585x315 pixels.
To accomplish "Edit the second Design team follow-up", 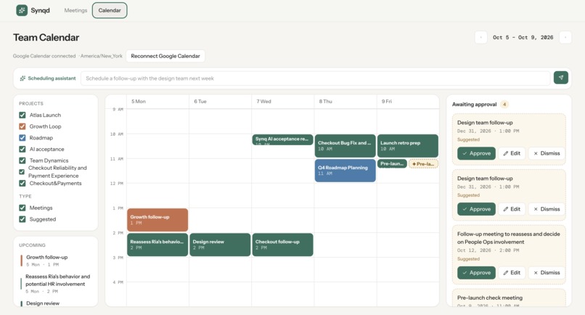I will click(512, 209).
